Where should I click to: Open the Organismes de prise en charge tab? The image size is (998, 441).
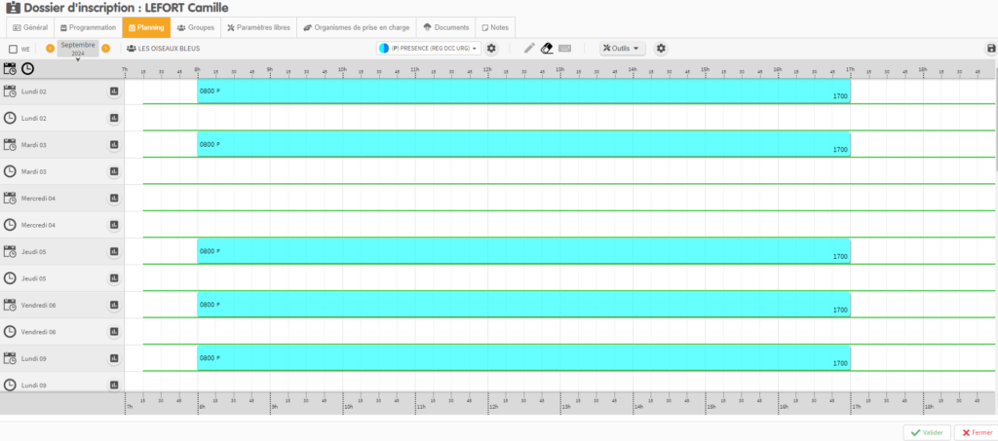pos(356,27)
